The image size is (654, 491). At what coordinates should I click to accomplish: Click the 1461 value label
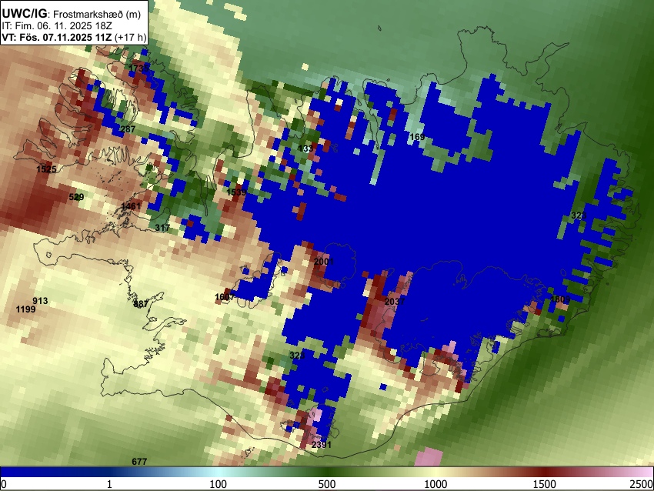(131, 206)
